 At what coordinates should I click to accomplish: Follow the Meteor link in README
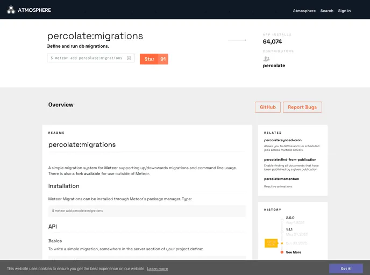[x=111, y=168]
